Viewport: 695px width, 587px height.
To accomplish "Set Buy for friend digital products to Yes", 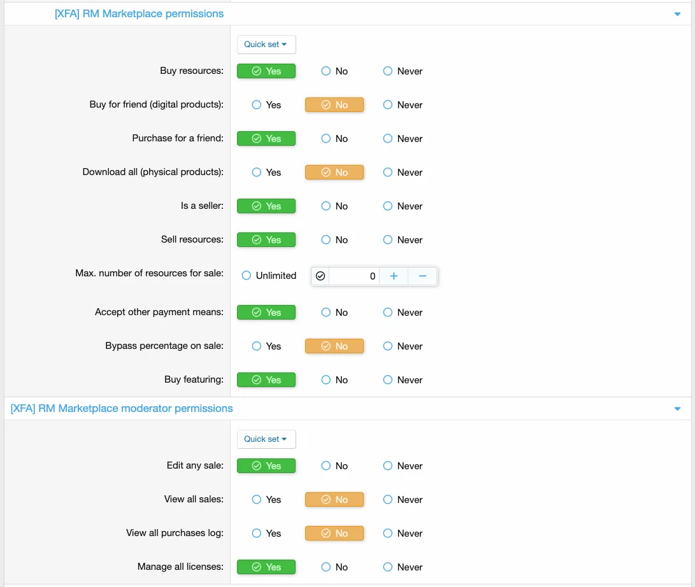I will (x=266, y=105).
